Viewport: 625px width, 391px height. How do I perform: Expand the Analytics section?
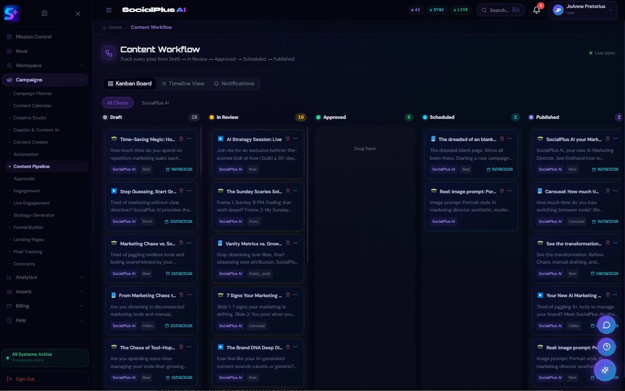(x=45, y=277)
